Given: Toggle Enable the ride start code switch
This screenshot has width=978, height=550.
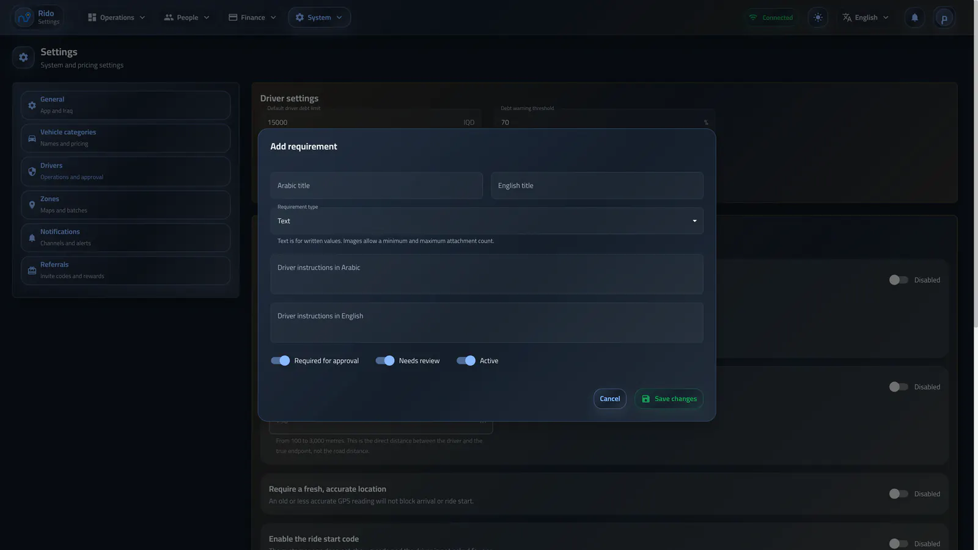Looking at the screenshot, I should tap(899, 544).
